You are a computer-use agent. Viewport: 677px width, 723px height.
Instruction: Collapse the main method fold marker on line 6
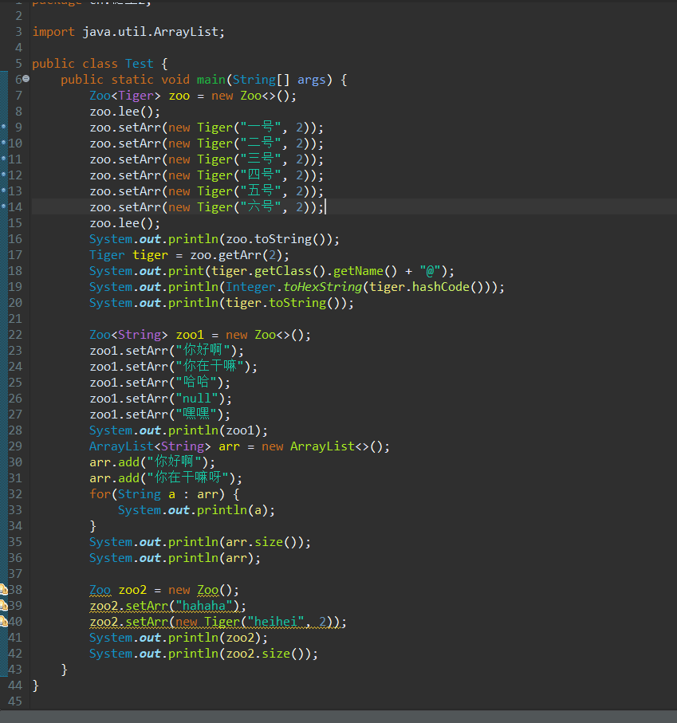pos(26,79)
